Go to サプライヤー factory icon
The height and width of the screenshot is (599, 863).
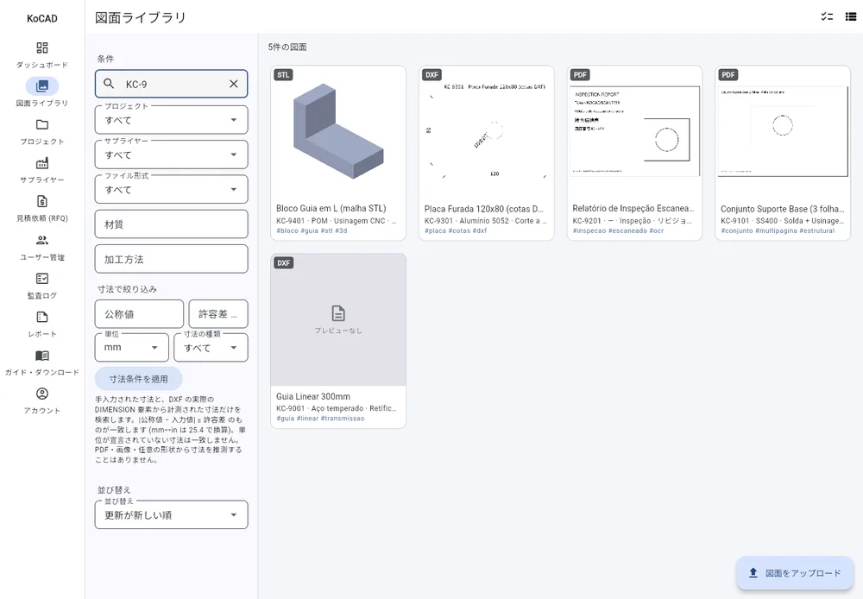tap(41, 163)
